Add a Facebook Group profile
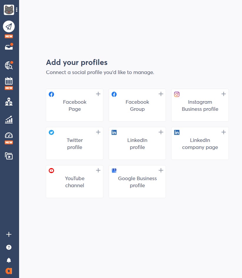242x278 pixels. pyautogui.click(x=137, y=105)
